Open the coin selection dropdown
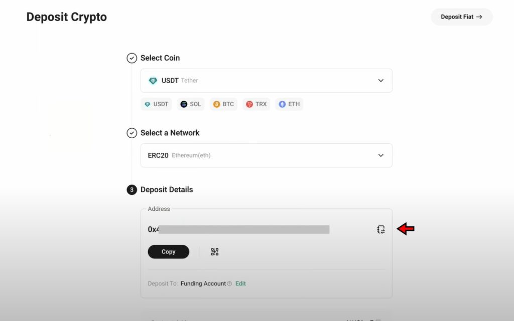The height and width of the screenshot is (321, 514). pos(380,80)
